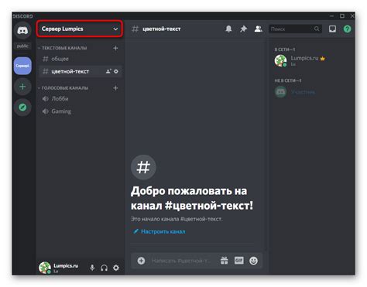Open цветной-текст channel settings gear
Viewport: 367px width, 287px height.
(116, 71)
